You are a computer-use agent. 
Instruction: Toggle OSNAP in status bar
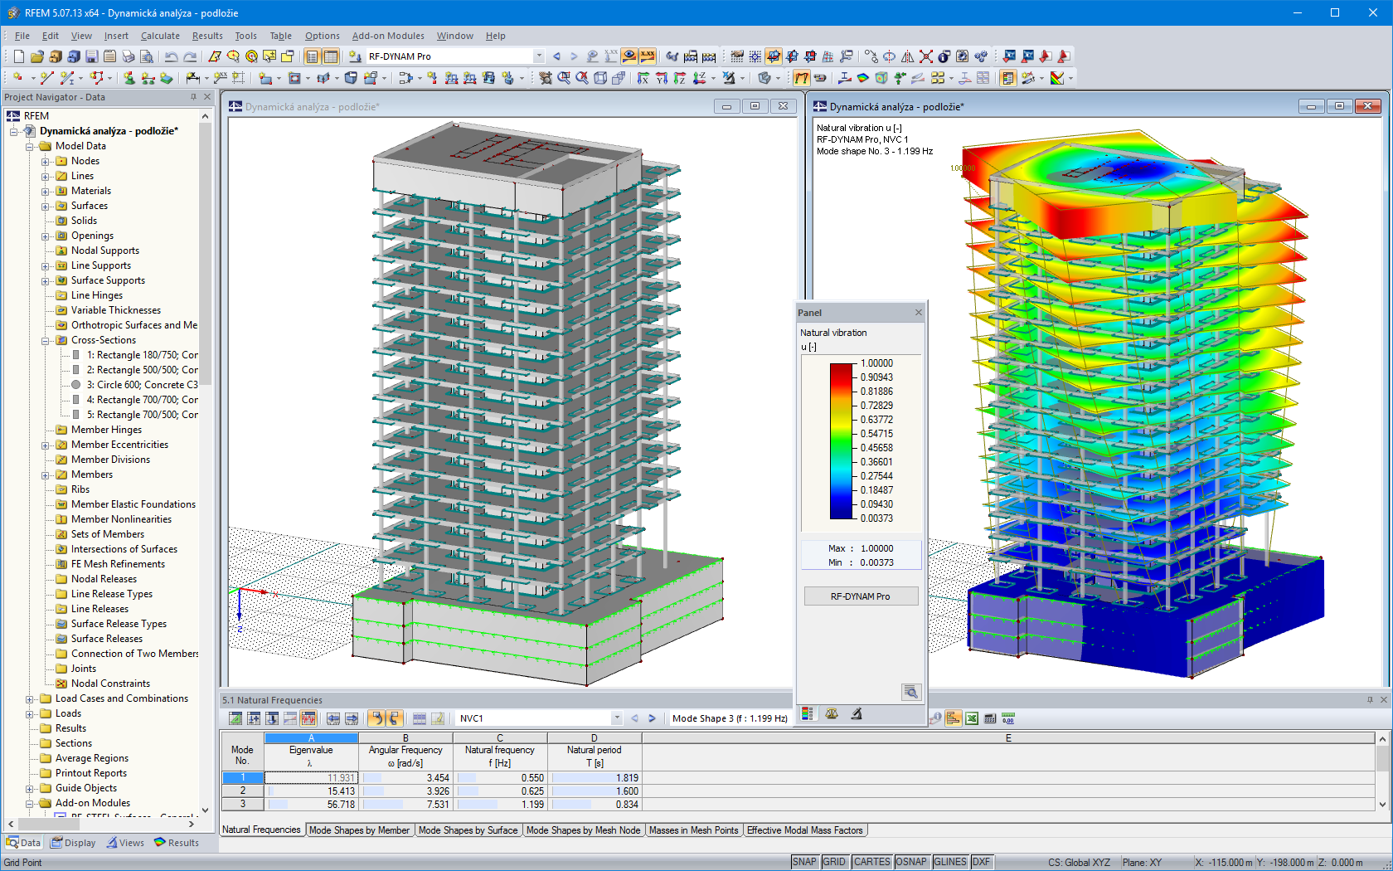[911, 862]
